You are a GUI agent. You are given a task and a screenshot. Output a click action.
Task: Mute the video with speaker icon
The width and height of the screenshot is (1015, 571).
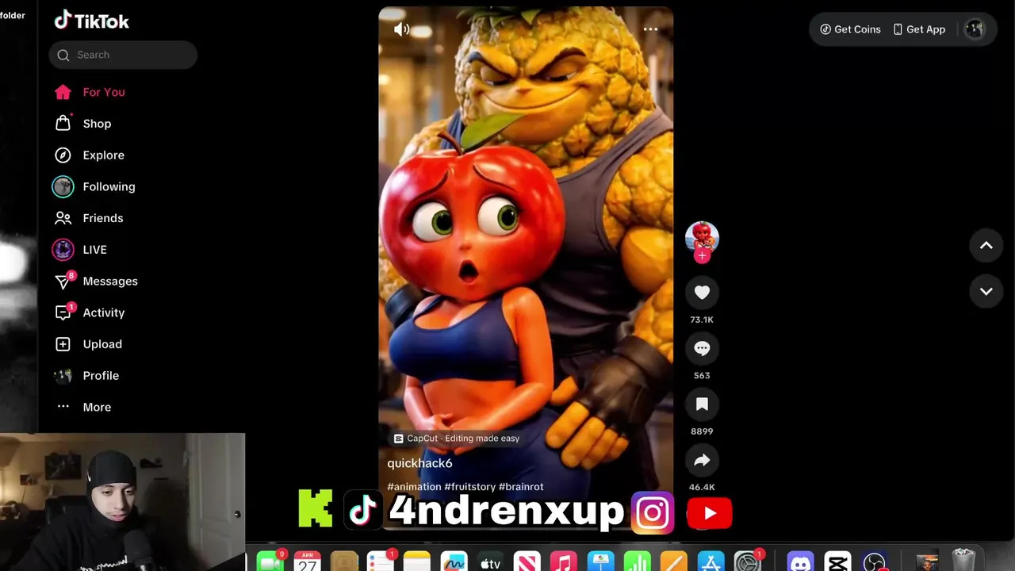point(402,29)
